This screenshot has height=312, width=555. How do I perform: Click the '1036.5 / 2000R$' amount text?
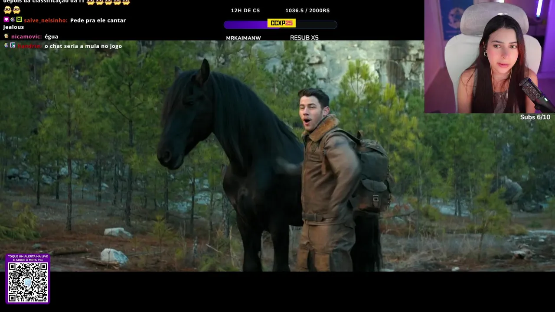pyautogui.click(x=307, y=10)
